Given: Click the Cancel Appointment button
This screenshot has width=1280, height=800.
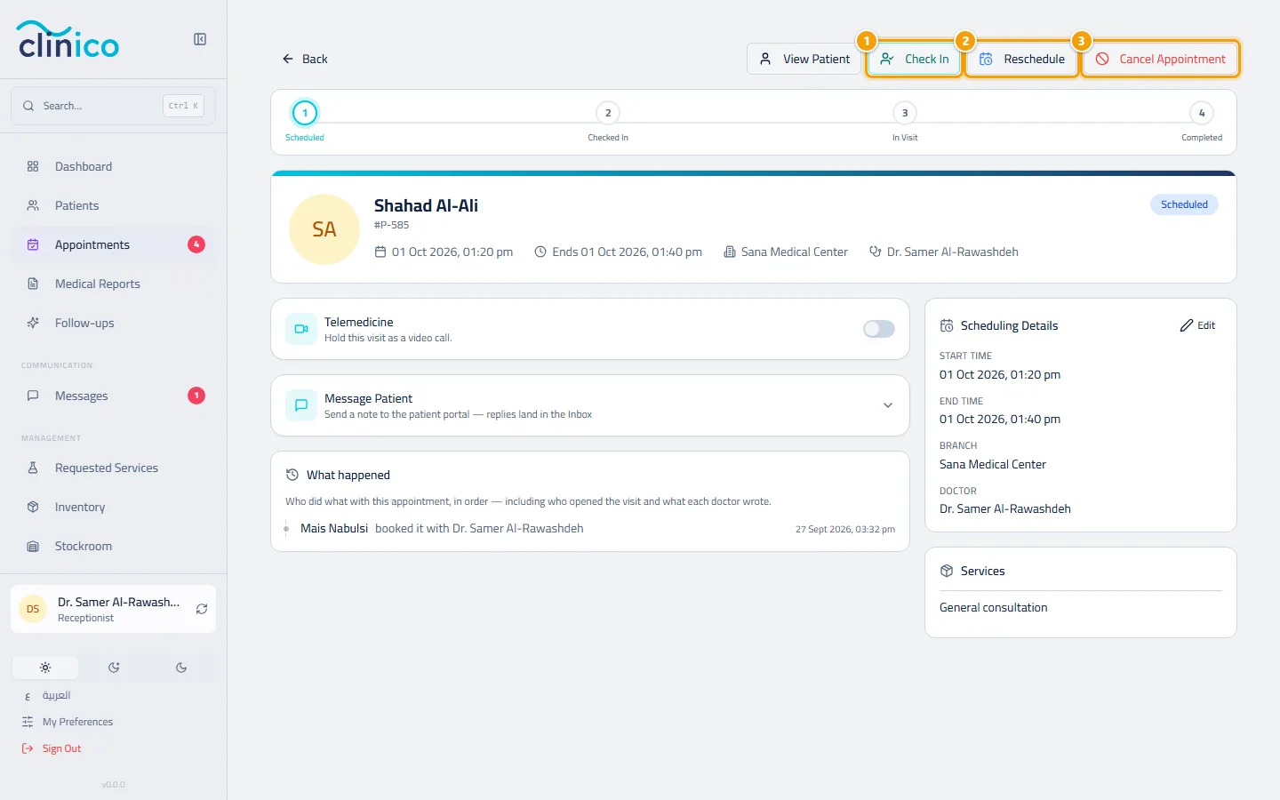Looking at the screenshot, I should coord(1160,59).
